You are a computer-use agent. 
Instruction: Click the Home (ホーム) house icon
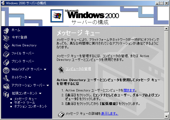click(x=6, y=31)
